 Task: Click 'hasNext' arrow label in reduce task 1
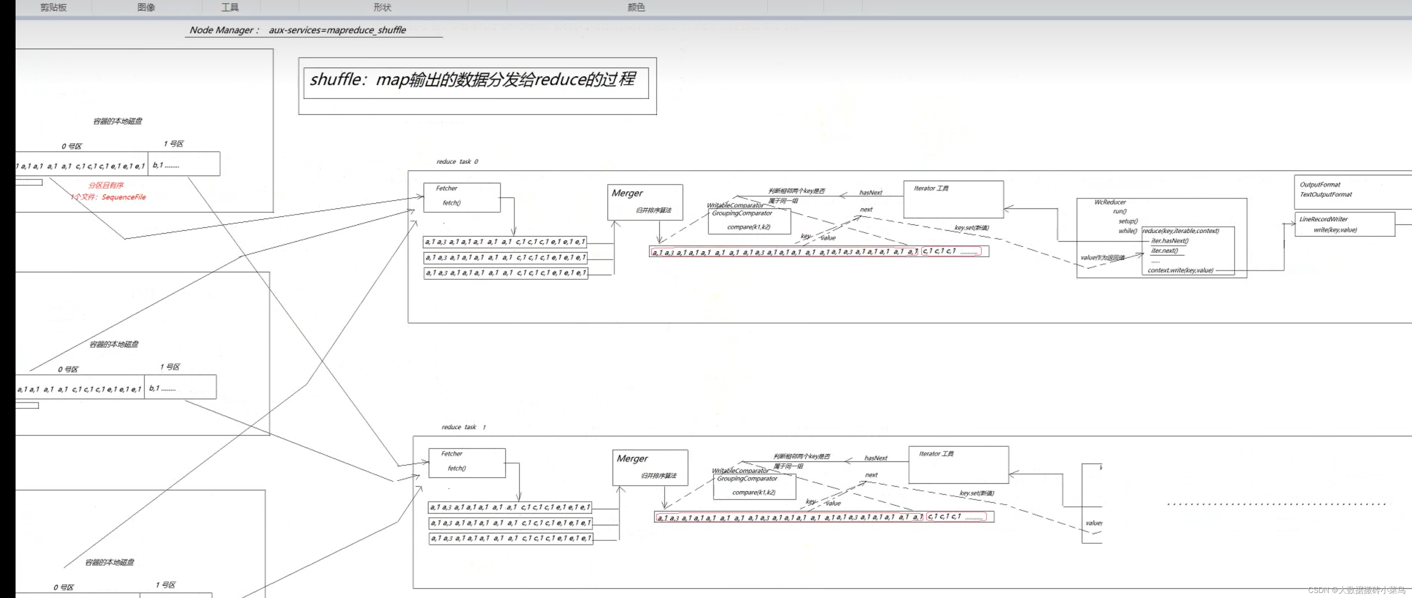coord(875,458)
